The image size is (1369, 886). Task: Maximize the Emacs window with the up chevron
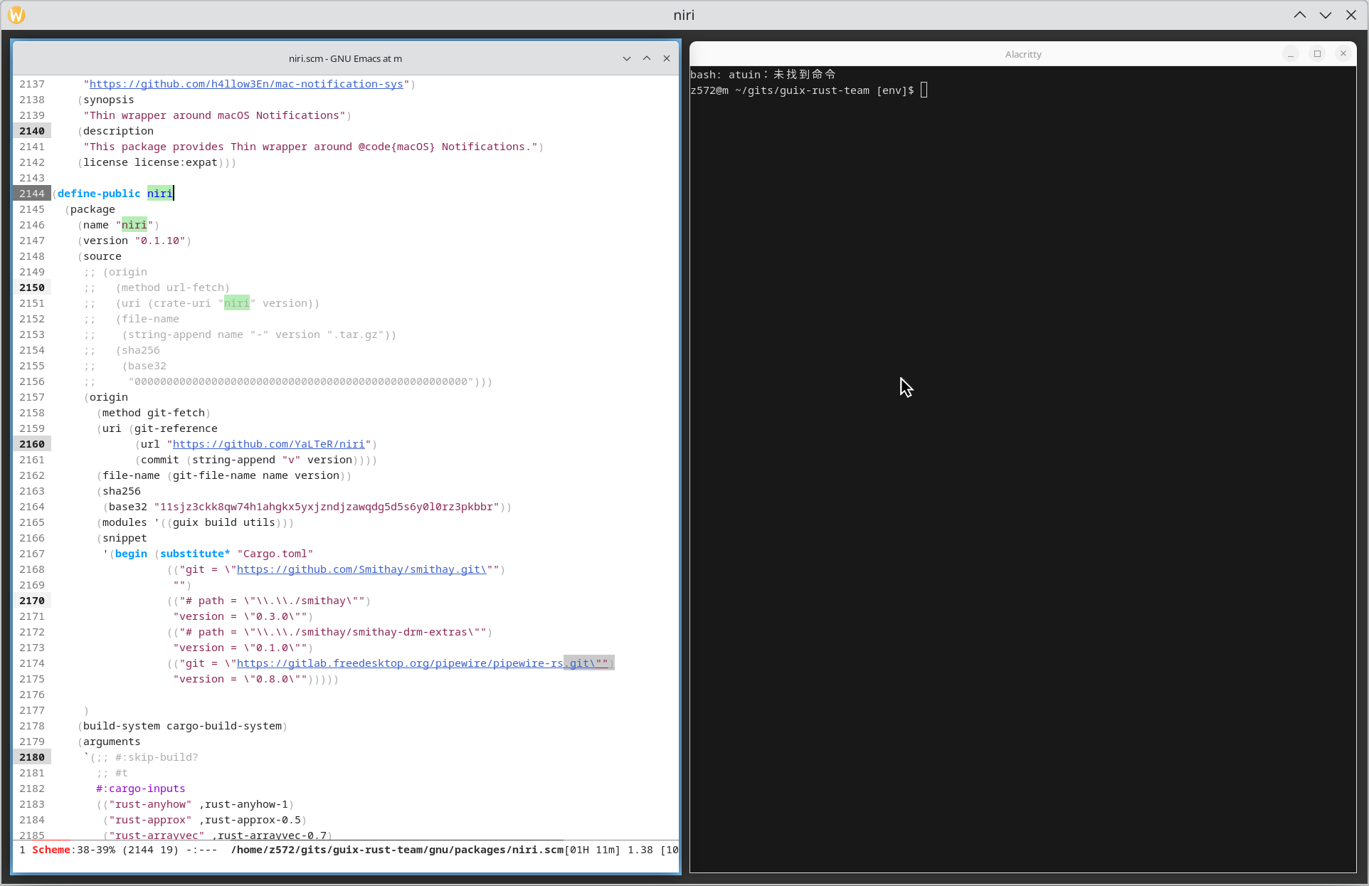647,58
